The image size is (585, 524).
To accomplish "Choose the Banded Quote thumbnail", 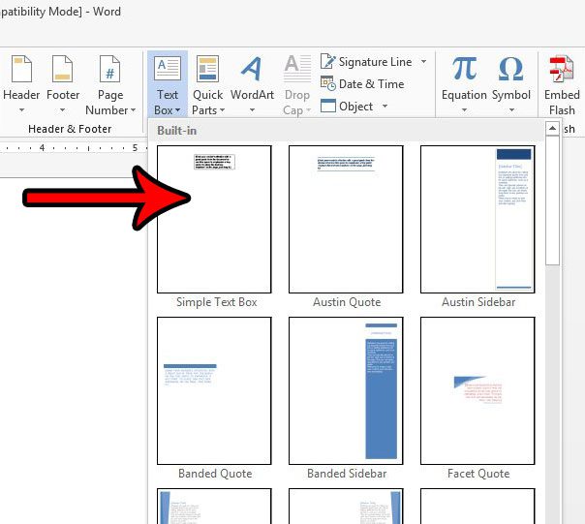I will click(x=214, y=390).
